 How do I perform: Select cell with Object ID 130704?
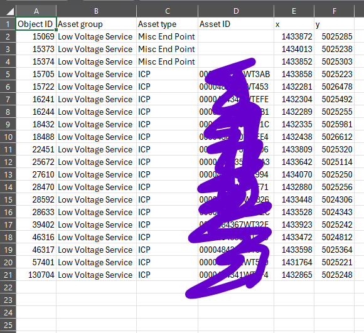36,275
